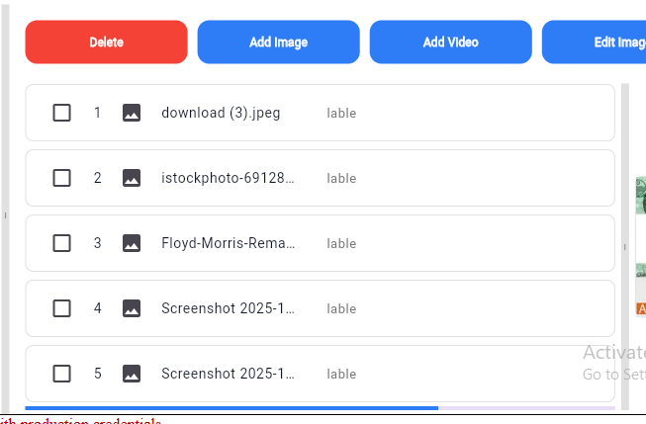Select the Floyd-Morris row checkbox
Viewport: 646px width, 424px height.
point(61,243)
